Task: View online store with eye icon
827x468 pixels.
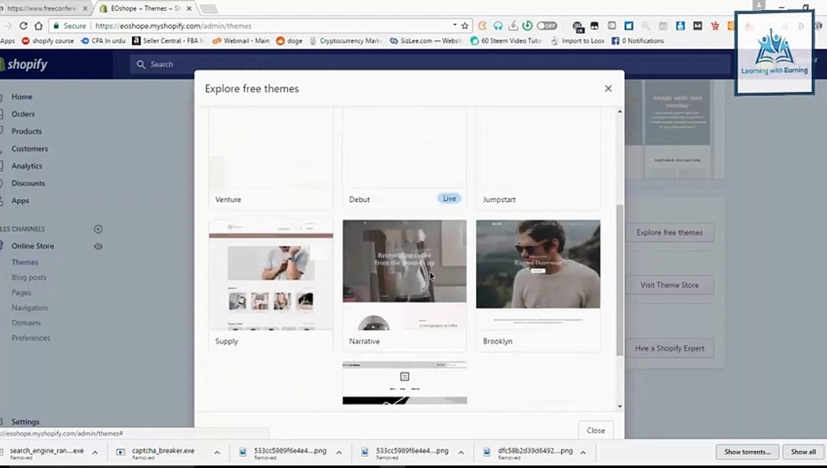Action: [98, 246]
